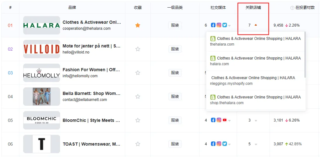
Task: Click Shopify icon for halara.com store
Action: point(213,58)
